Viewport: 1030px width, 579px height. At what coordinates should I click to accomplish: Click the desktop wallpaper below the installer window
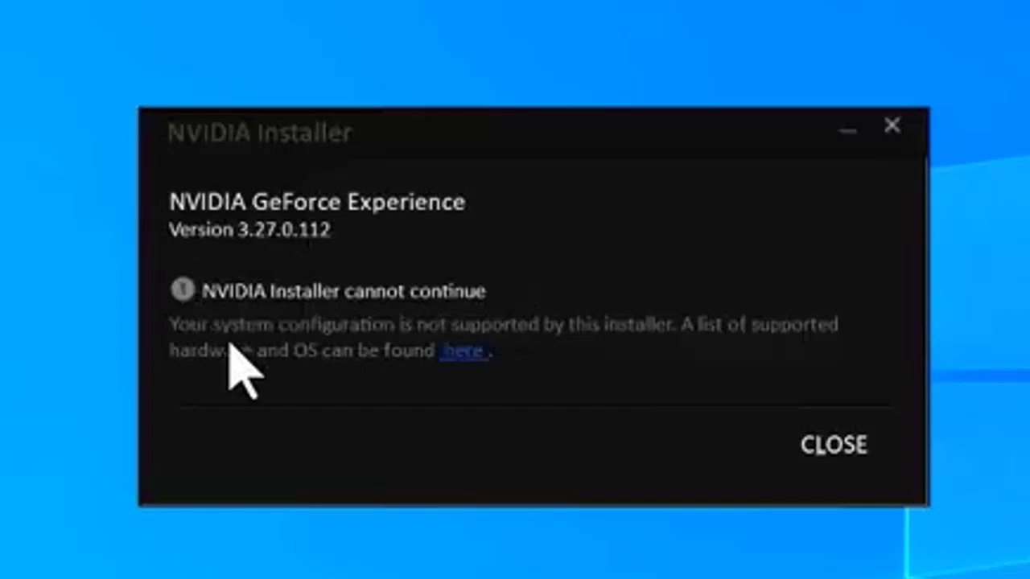click(x=515, y=544)
